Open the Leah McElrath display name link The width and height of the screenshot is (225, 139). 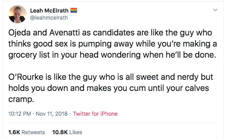point(49,10)
